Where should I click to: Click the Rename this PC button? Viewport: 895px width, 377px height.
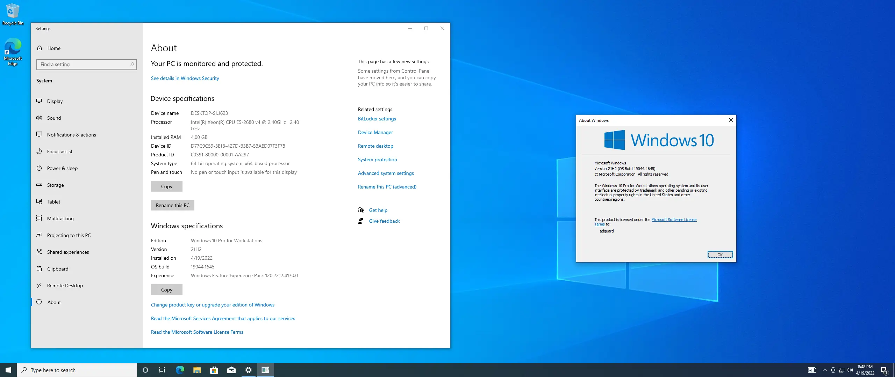[x=172, y=205]
